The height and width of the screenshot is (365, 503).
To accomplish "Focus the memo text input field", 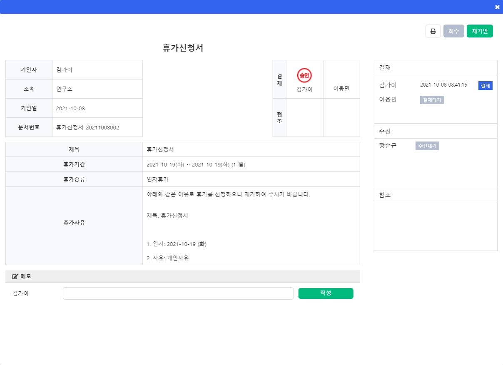I will (x=178, y=293).
